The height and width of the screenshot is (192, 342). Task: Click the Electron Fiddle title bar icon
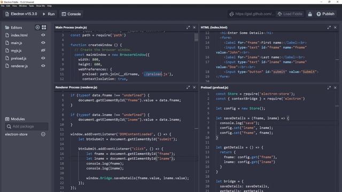(x=2, y=2)
